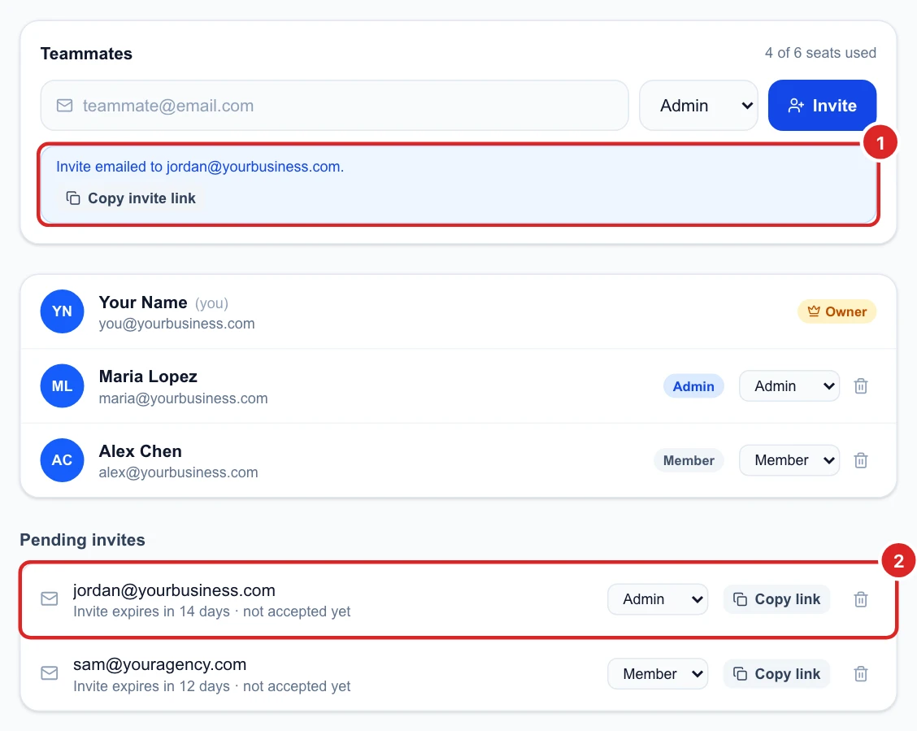Viewport: 917px width, 731px height.
Task: Click 'Invite expires in 14 days' status text
Action: [151, 611]
